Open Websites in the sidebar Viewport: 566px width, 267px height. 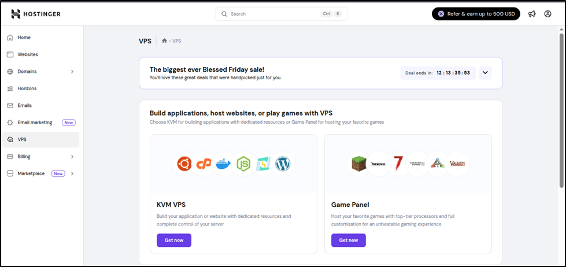click(x=28, y=54)
